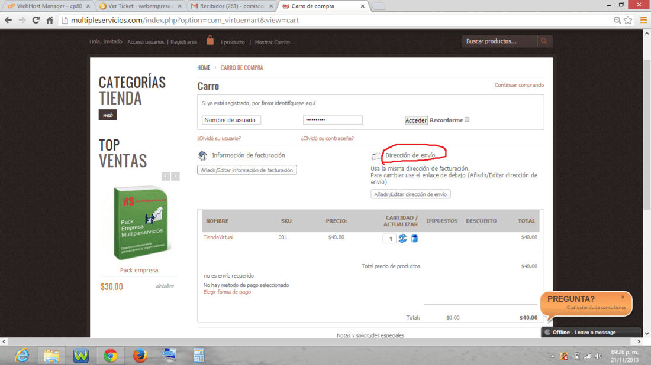Click network signal icon in system tray
The height and width of the screenshot is (365, 651).
pyautogui.click(x=587, y=356)
